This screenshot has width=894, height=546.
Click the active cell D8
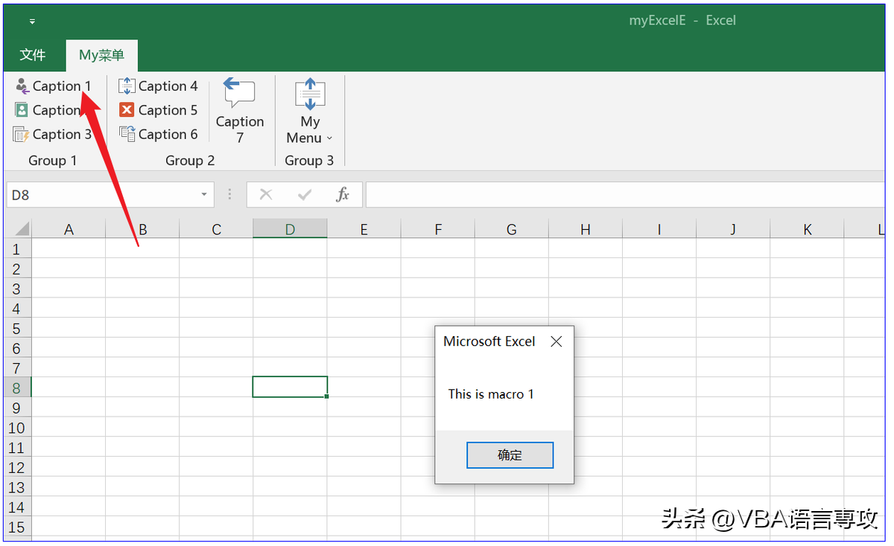[290, 387]
